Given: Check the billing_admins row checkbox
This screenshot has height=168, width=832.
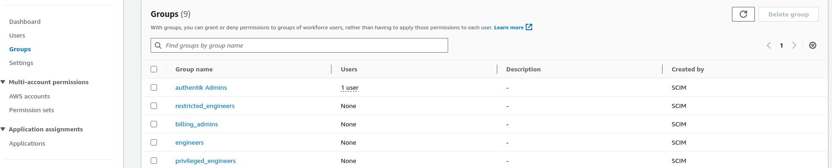Looking at the screenshot, I should 154,124.
